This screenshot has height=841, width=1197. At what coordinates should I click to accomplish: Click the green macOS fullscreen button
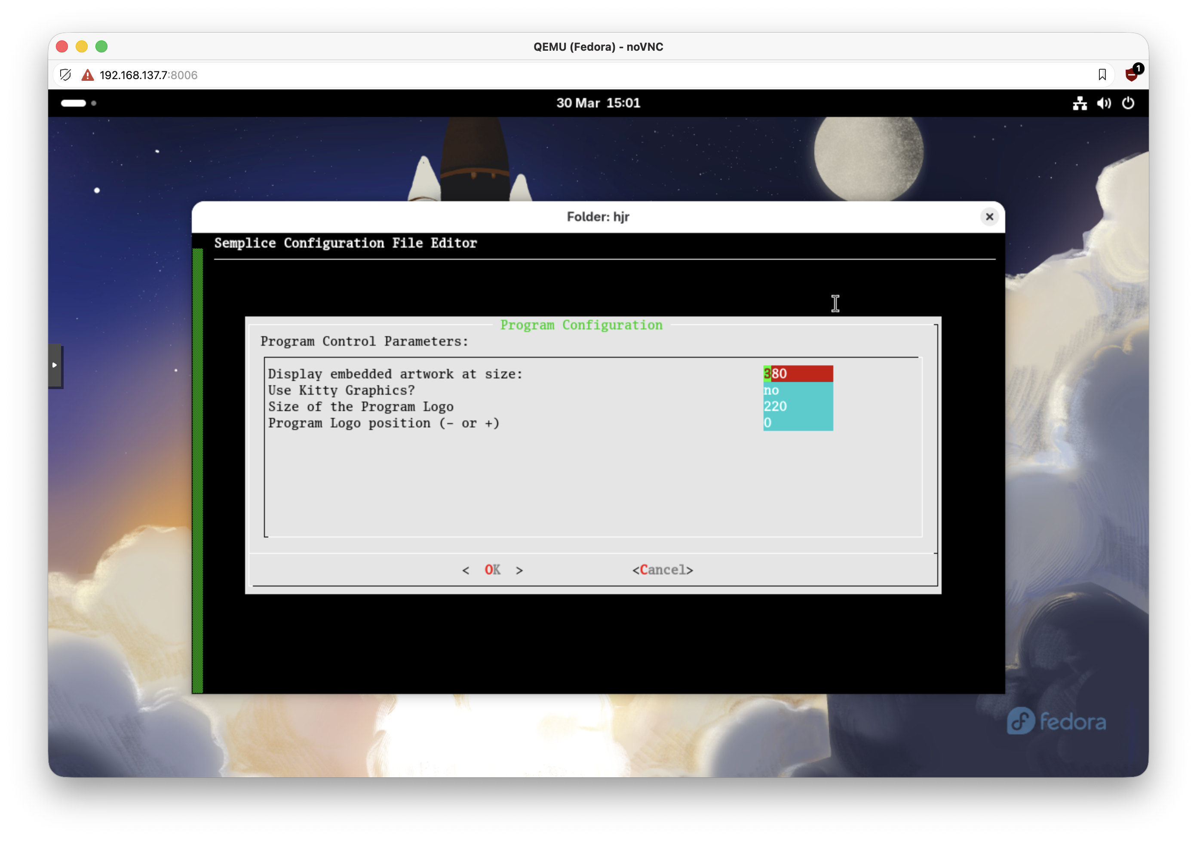coord(101,46)
